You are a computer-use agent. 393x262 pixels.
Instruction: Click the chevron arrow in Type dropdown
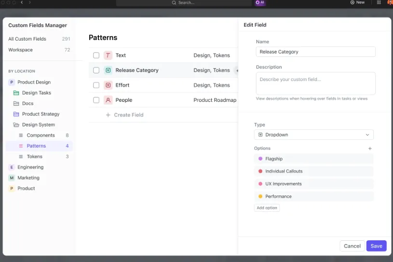point(367,135)
